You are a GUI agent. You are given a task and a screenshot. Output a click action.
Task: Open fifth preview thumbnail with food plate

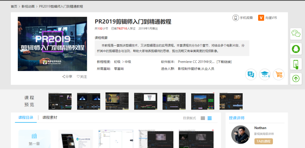click(x=174, y=101)
